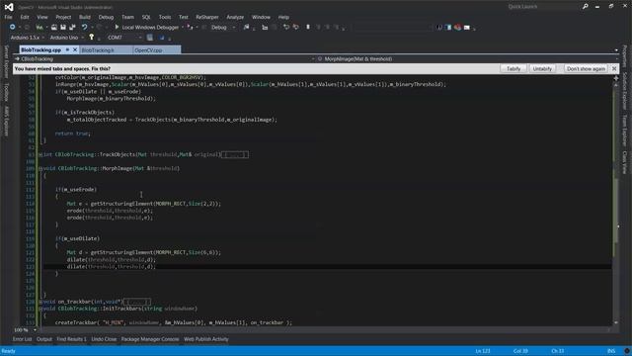Open the Toolbox side tab
Image resolution: width=632 pixels, height=356 pixels.
(6, 92)
